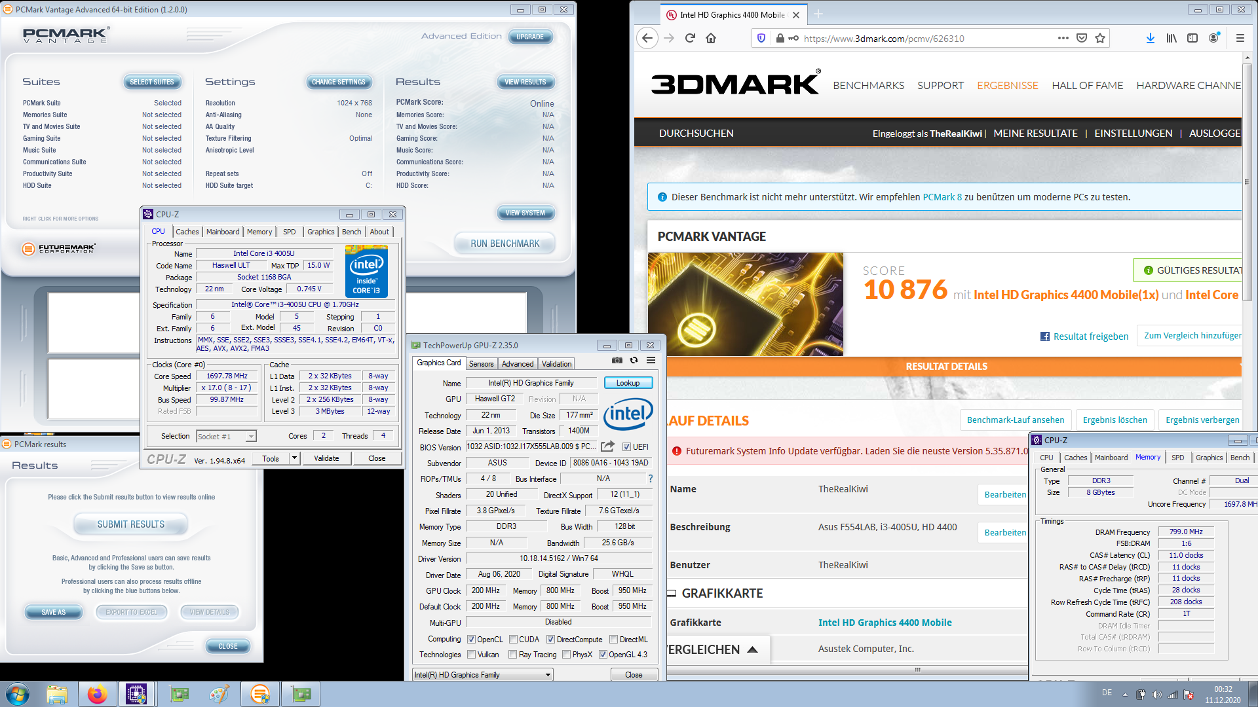1258x707 pixels.
Task: Open the Firefox hamburger menu
Action: pyautogui.click(x=1240, y=38)
